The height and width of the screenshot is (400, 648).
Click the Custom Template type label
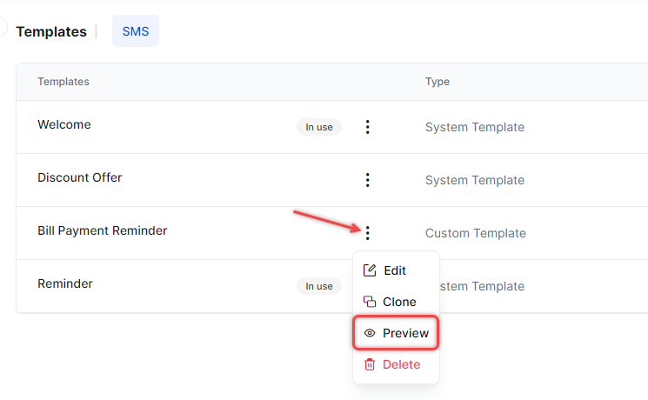point(475,233)
